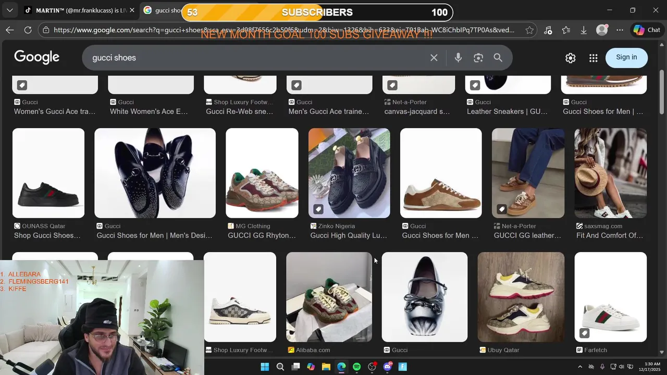
Task: Open 'canvas-jacquard s...' Net-A-Porter link
Action: pyautogui.click(x=417, y=111)
